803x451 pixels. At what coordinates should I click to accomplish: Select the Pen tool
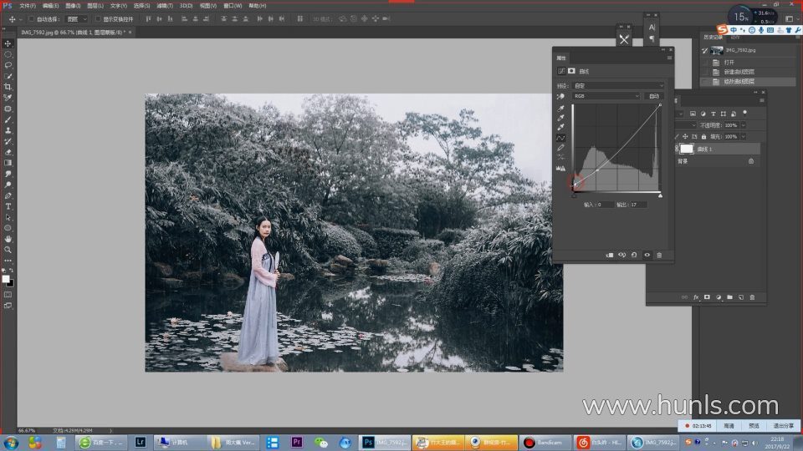(8, 195)
